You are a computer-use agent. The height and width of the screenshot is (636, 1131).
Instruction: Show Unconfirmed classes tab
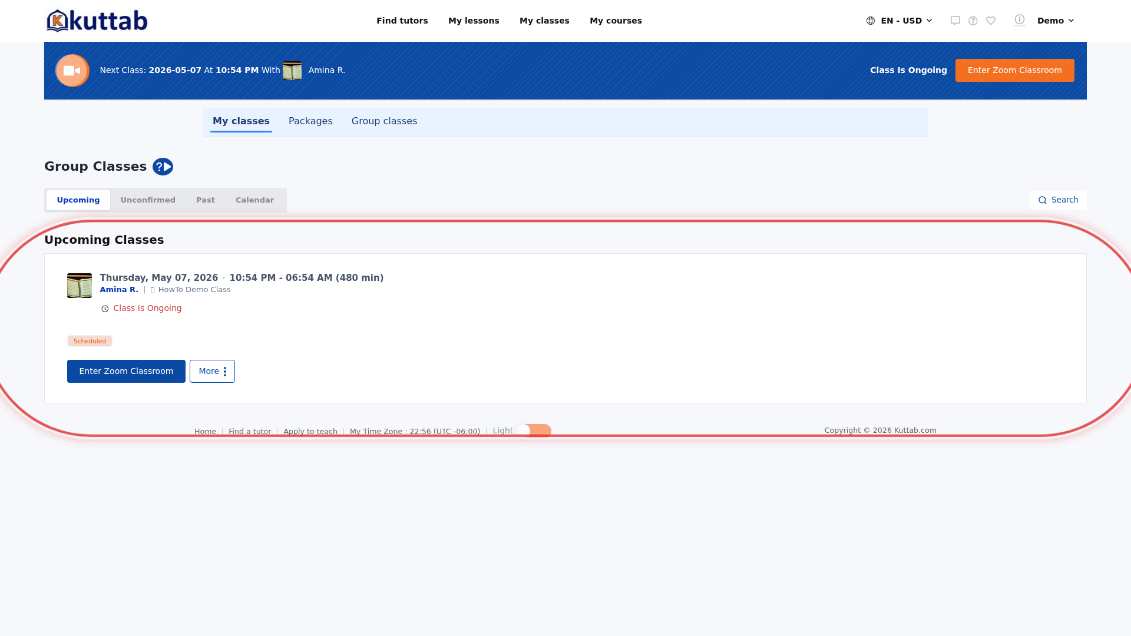(148, 200)
